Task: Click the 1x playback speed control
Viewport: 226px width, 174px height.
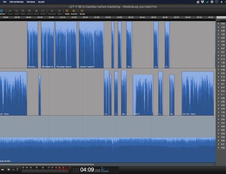Action: (x=13, y=170)
